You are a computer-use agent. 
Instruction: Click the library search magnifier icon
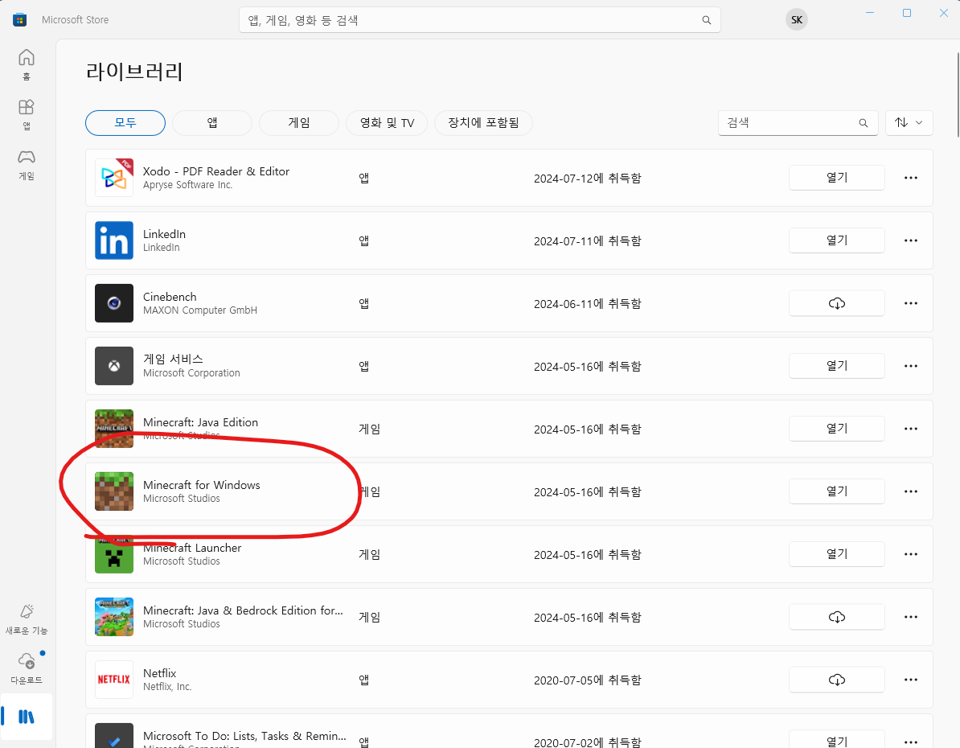(x=864, y=123)
